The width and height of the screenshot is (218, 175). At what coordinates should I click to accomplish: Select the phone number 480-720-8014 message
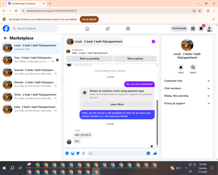coord(83,135)
